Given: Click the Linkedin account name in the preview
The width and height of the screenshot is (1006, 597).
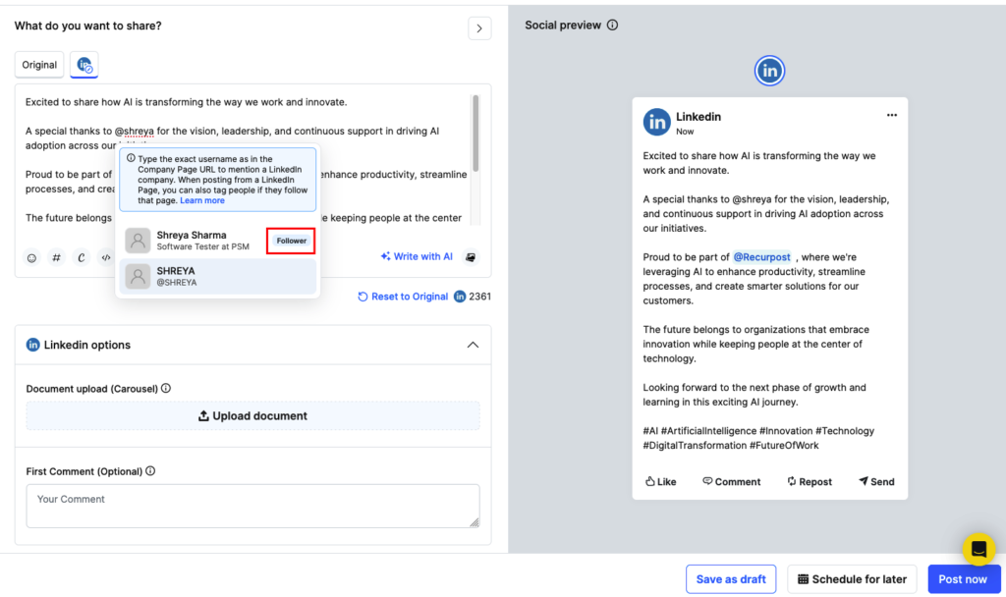Looking at the screenshot, I should click(699, 117).
